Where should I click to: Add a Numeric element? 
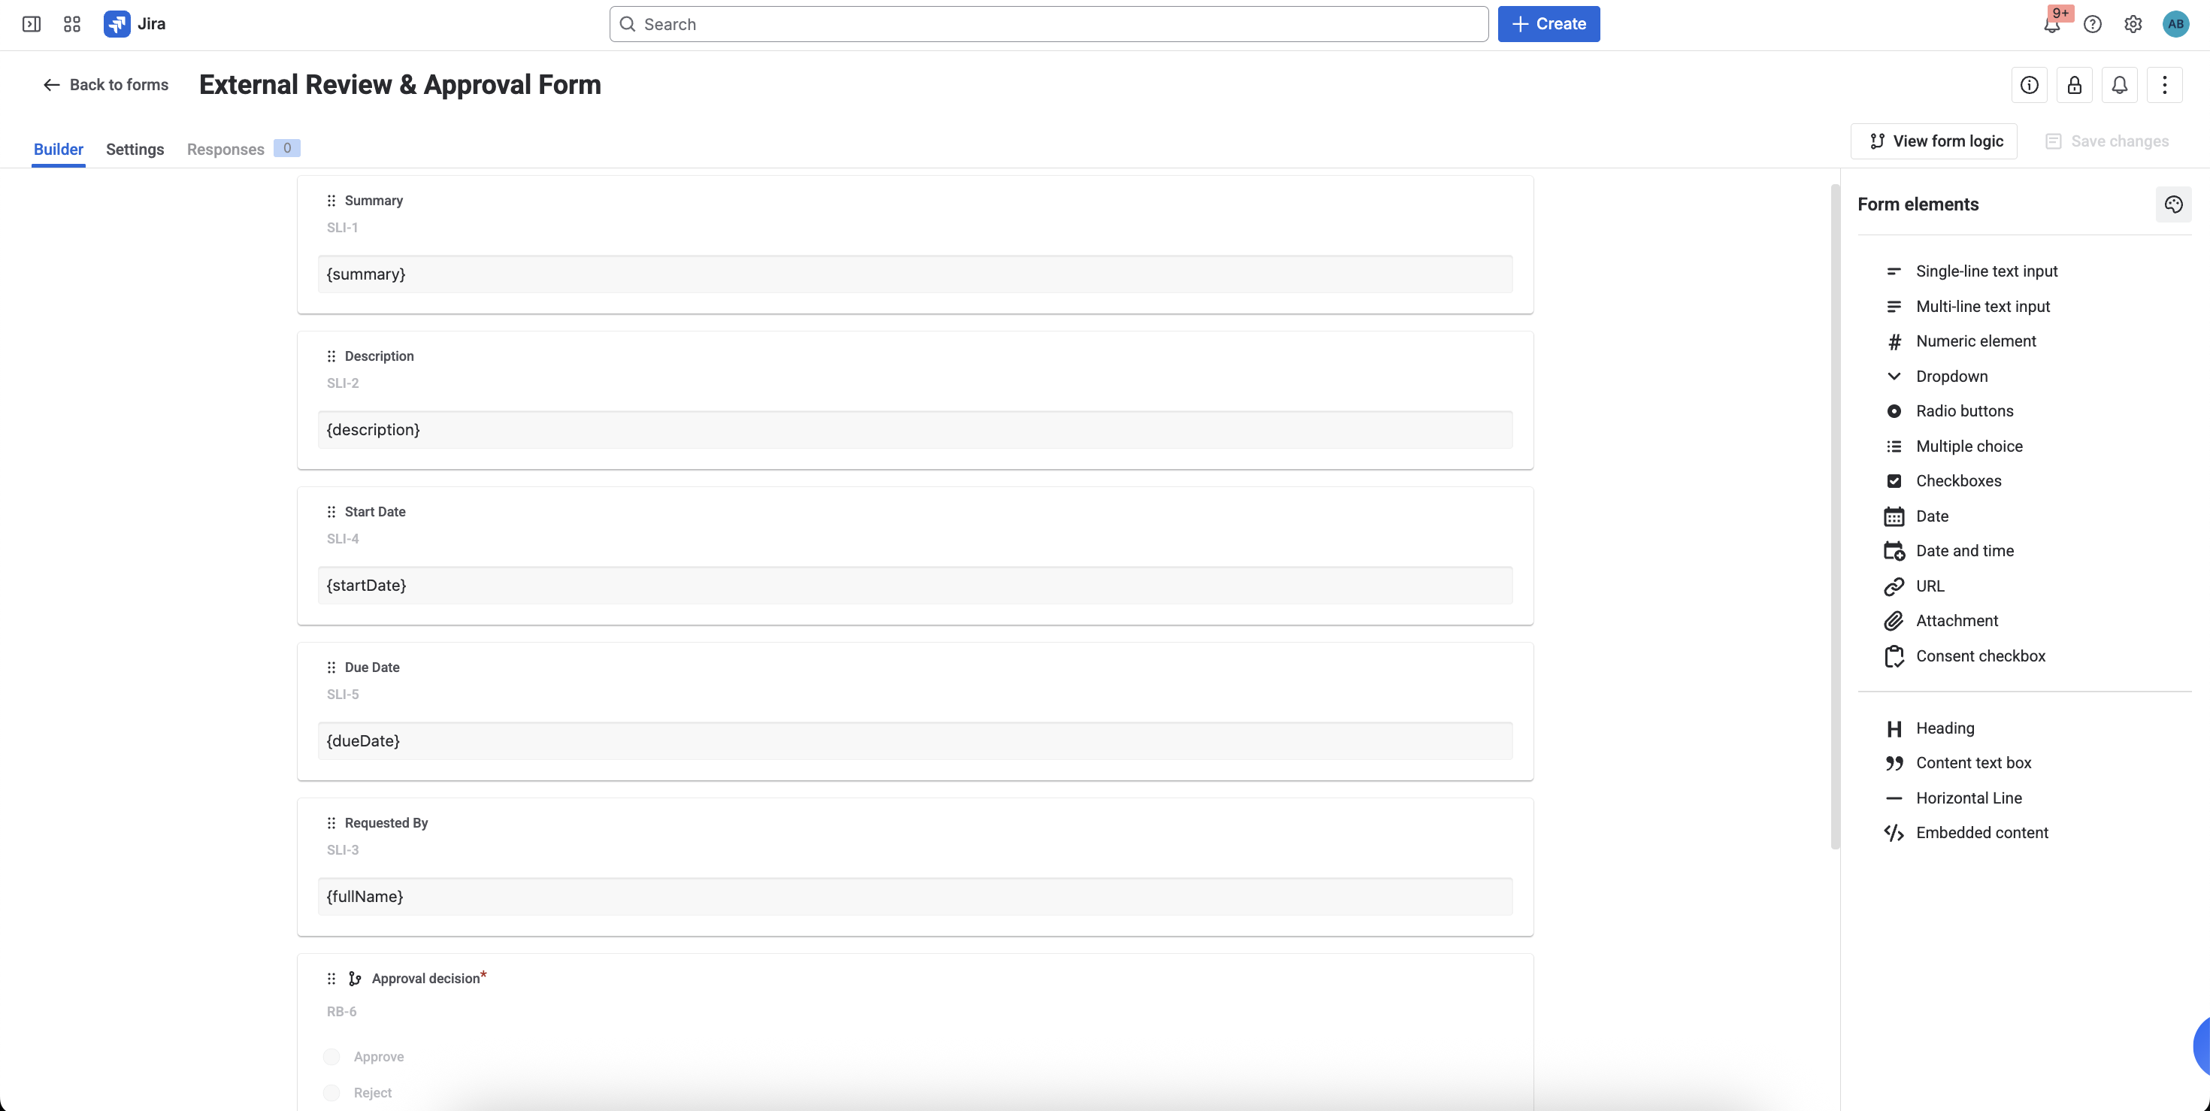point(1975,341)
